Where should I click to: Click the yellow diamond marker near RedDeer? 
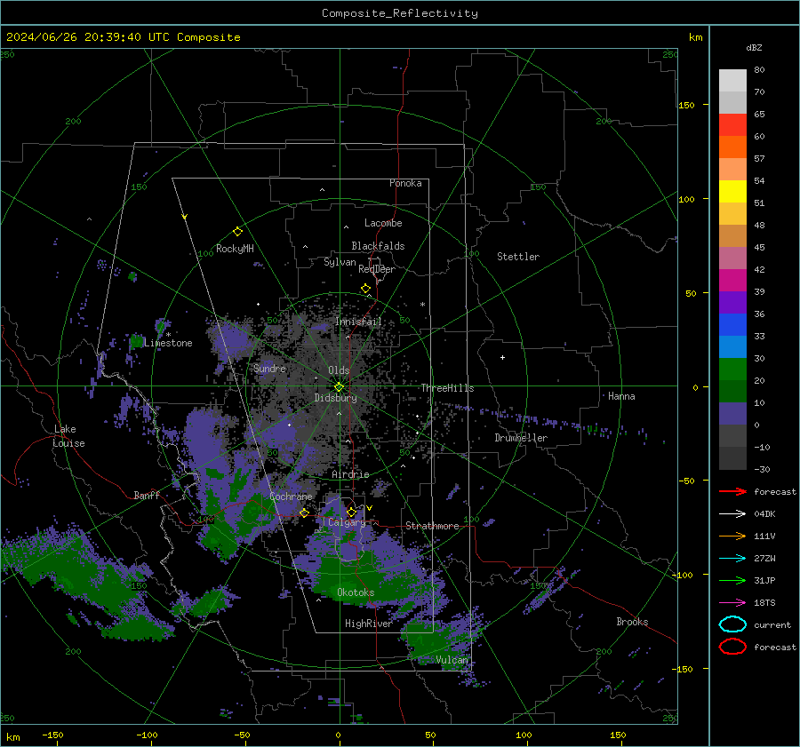click(366, 289)
